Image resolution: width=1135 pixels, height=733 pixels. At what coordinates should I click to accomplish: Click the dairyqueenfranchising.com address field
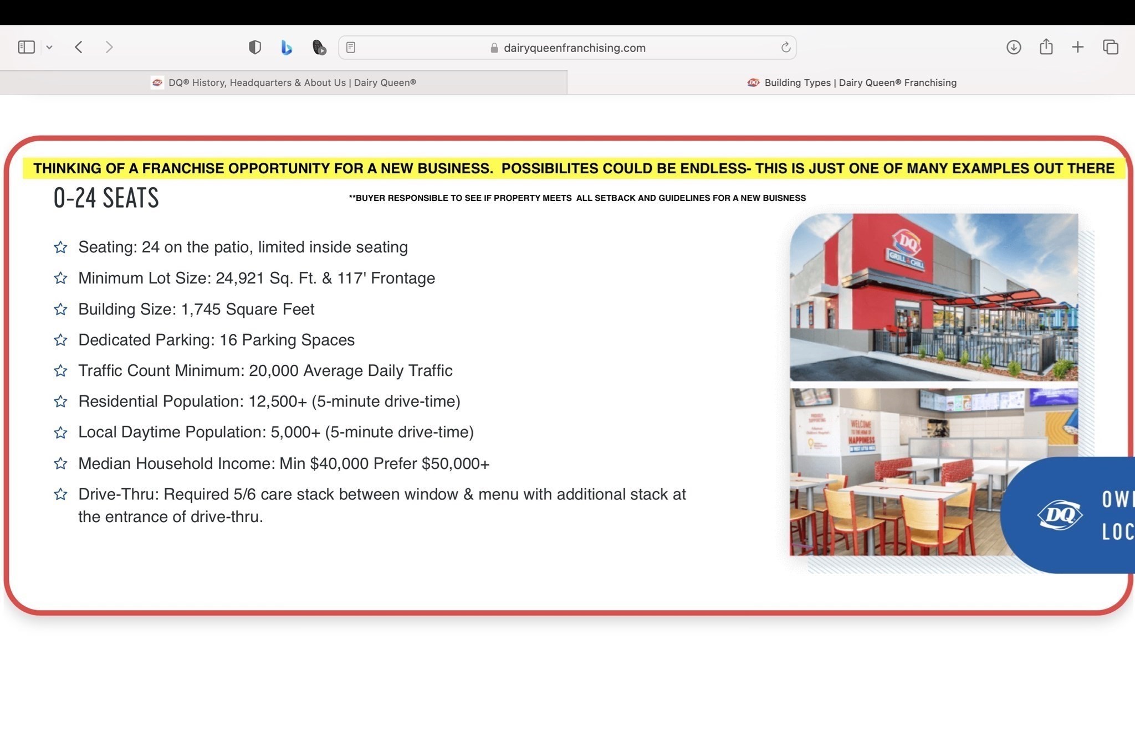click(574, 48)
